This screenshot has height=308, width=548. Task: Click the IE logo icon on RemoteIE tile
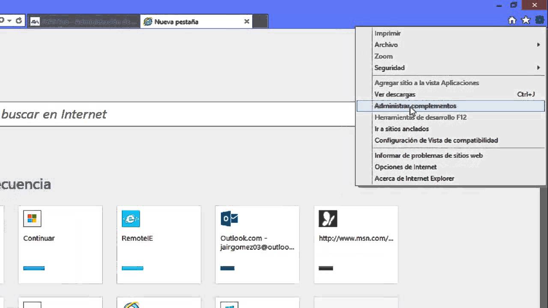tap(131, 219)
